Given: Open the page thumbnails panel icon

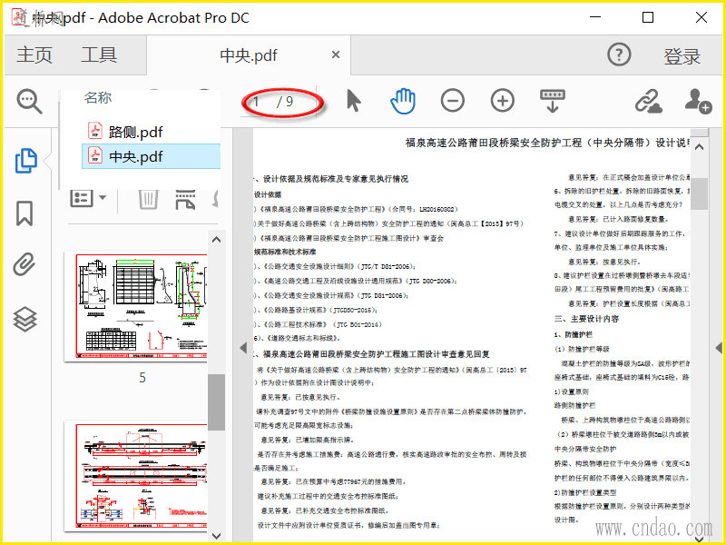Looking at the screenshot, I should (26, 161).
